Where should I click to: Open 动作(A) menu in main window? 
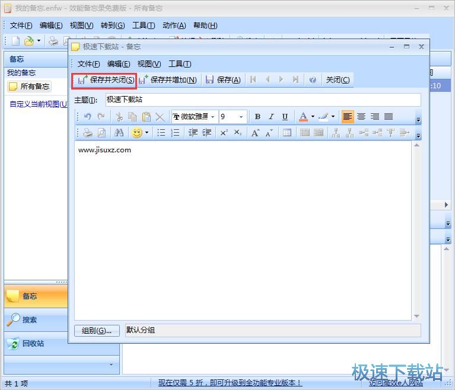click(174, 25)
